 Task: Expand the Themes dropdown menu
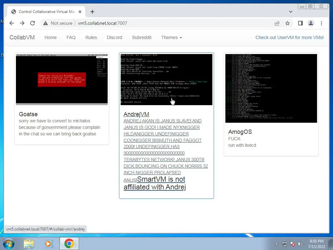(171, 37)
